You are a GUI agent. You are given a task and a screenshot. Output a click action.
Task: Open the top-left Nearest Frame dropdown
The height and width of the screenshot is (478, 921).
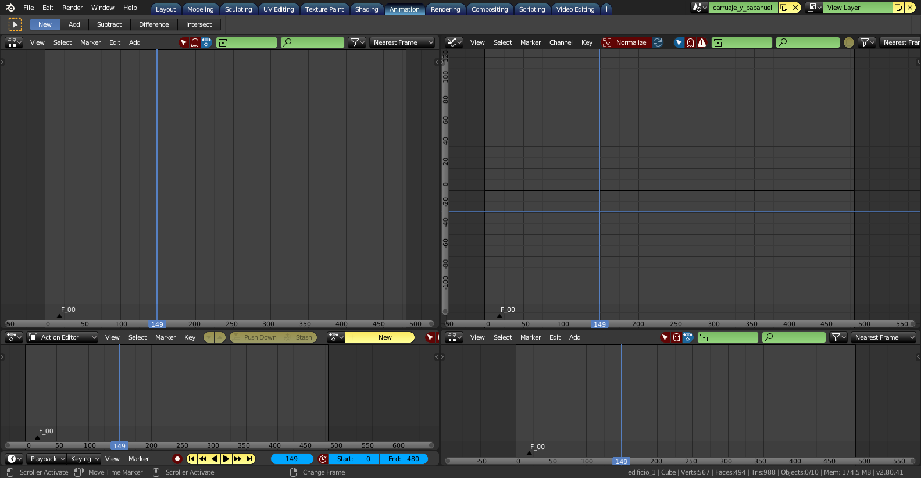(x=402, y=42)
